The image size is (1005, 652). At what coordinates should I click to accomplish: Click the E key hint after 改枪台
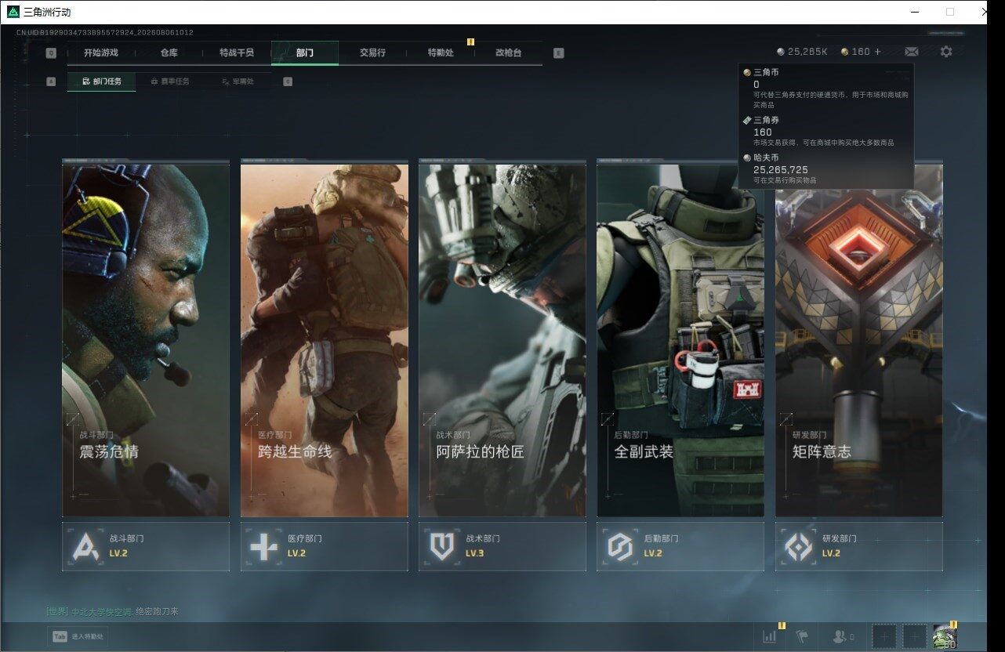[x=558, y=53]
